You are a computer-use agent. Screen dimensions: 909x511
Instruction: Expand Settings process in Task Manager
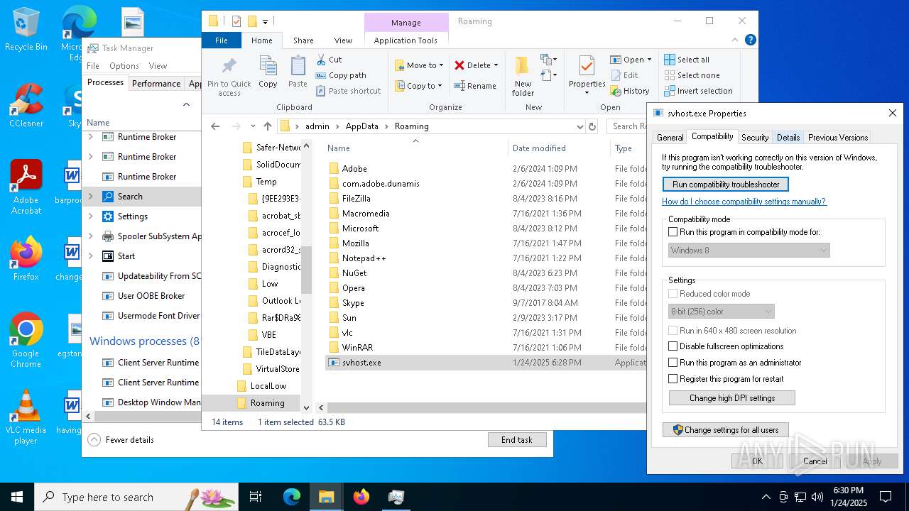pos(90,216)
